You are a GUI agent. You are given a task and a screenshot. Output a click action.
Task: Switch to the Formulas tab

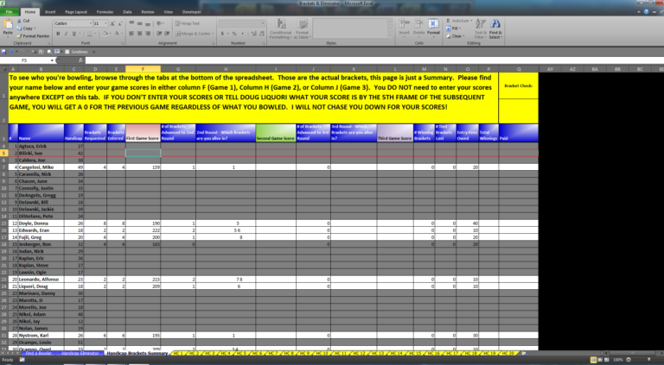pyautogui.click(x=105, y=12)
